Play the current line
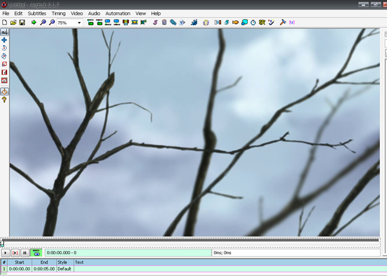Image resolution: width=387 pixels, height=276 pixels. click(15, 253)
